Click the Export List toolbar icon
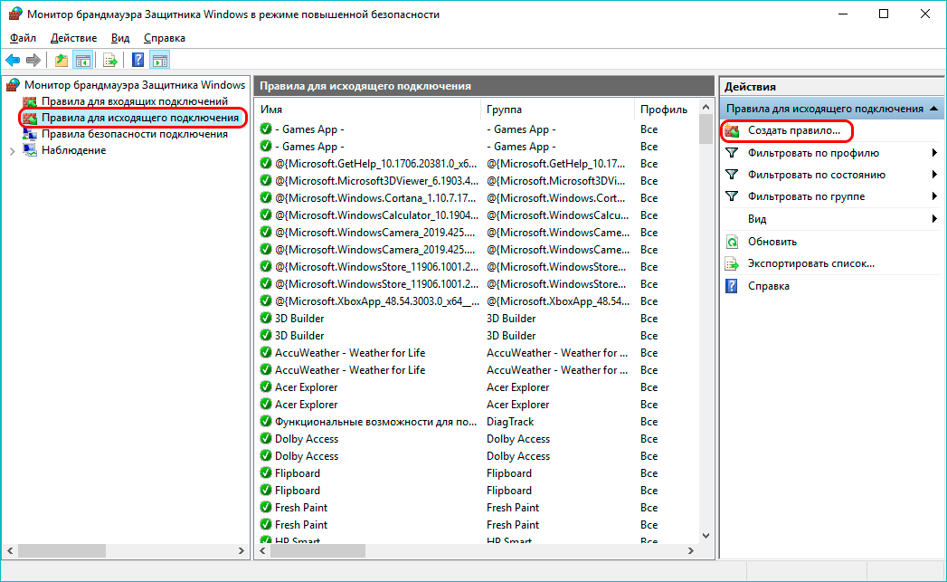 pos(110,60)
